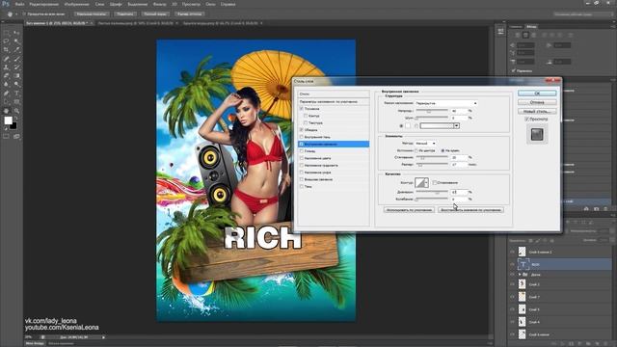Screen dimensions: 617x347
Task: Open the Файл menu
Action: [x=19, y=4]
